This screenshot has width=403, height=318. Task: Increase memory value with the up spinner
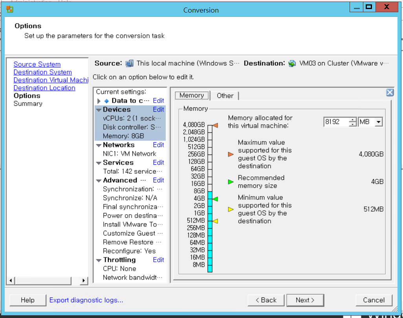click(353, 120)
